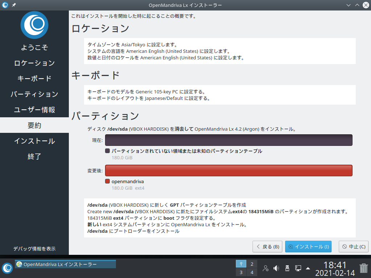Select the ロケーション step in sidebar
Image resolution: width=371 pixels, height=278 pixels.
click(x=34, y=63)
